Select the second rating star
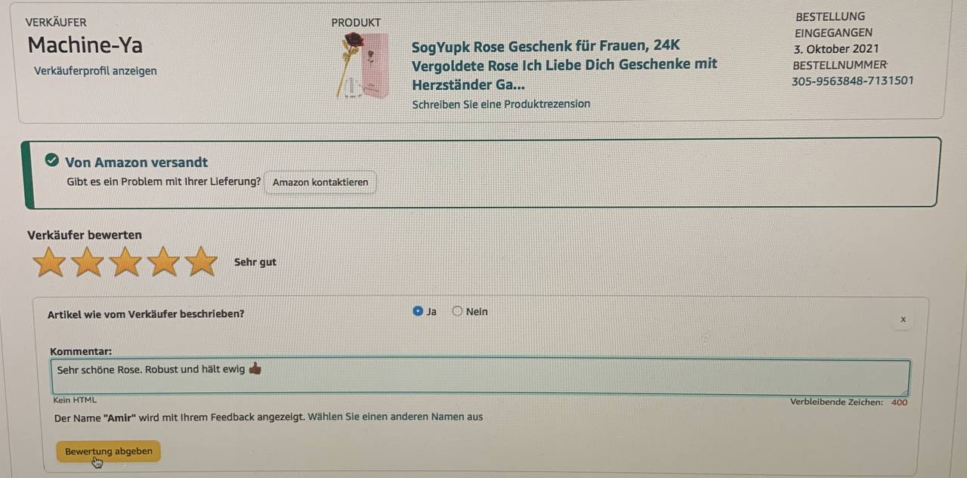Viewport: 967px width, 478px height. pos(88,262)
